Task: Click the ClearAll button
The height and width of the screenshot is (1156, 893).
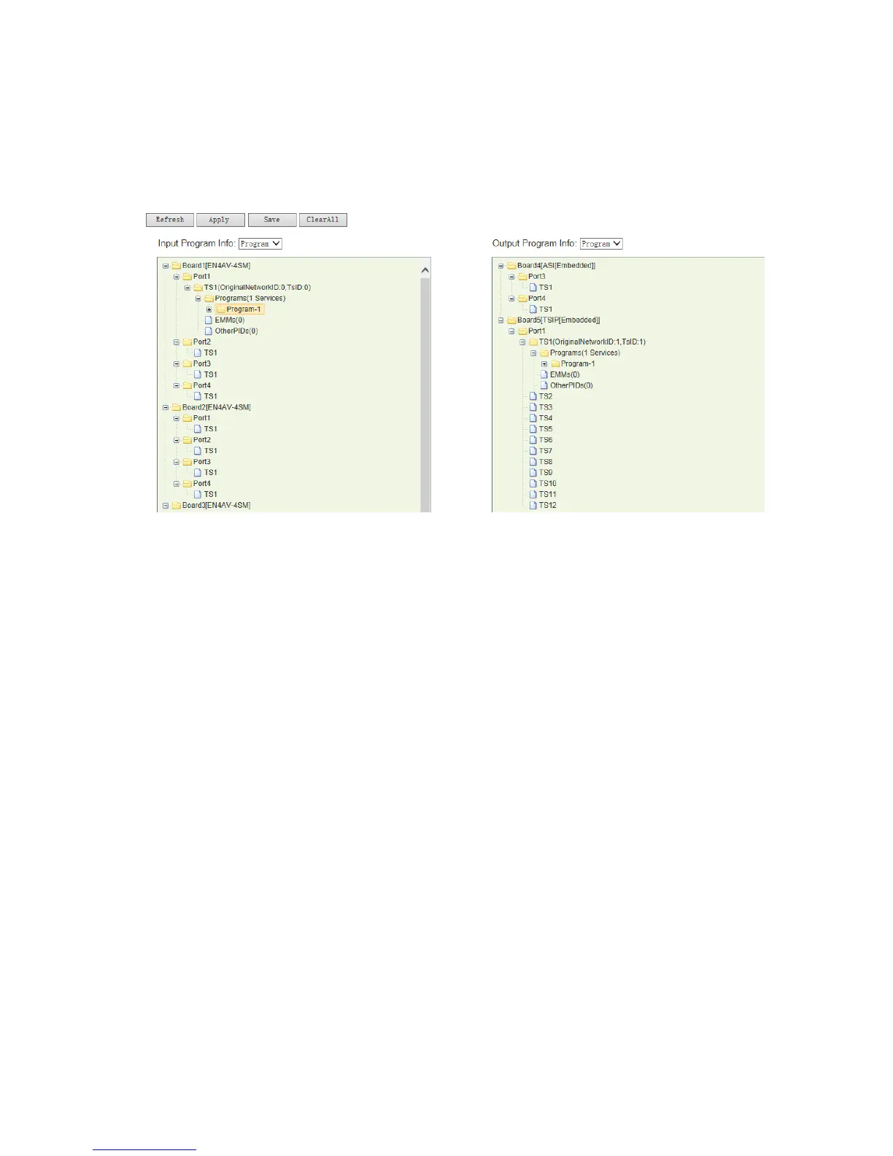Action: 323,220
